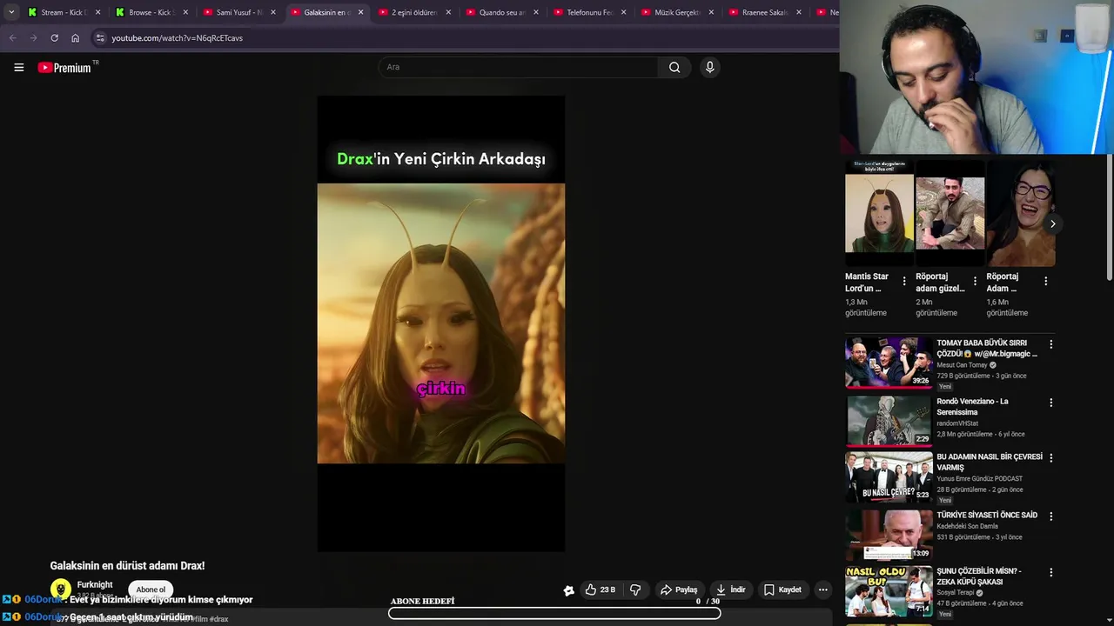The width and height of the screenshot is (1114, 626).
Task: Click the playing Drax short video
Action: 441,323
